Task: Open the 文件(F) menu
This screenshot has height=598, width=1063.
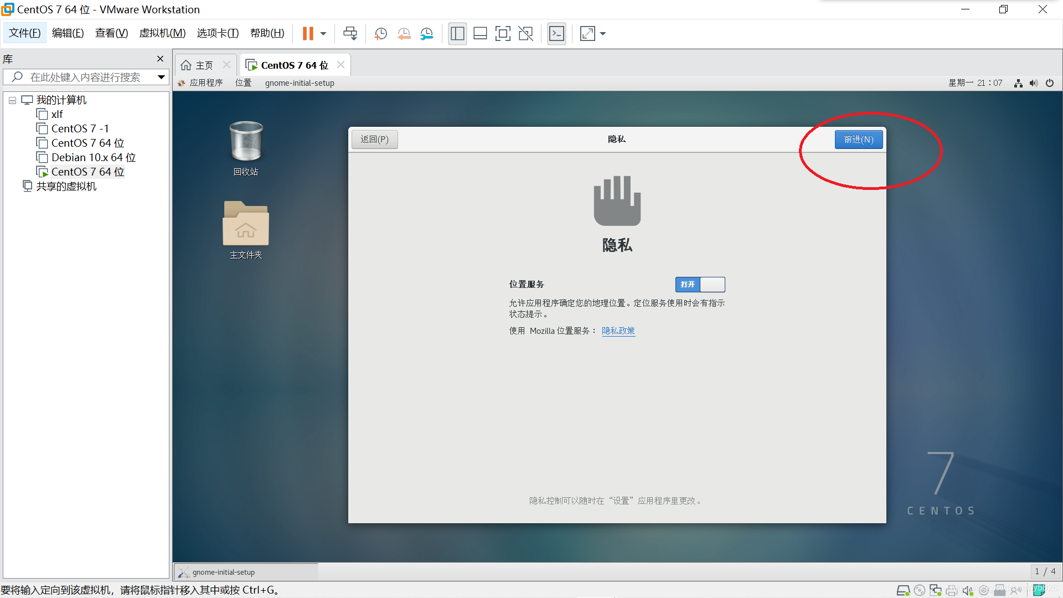Action: point(24,33)
